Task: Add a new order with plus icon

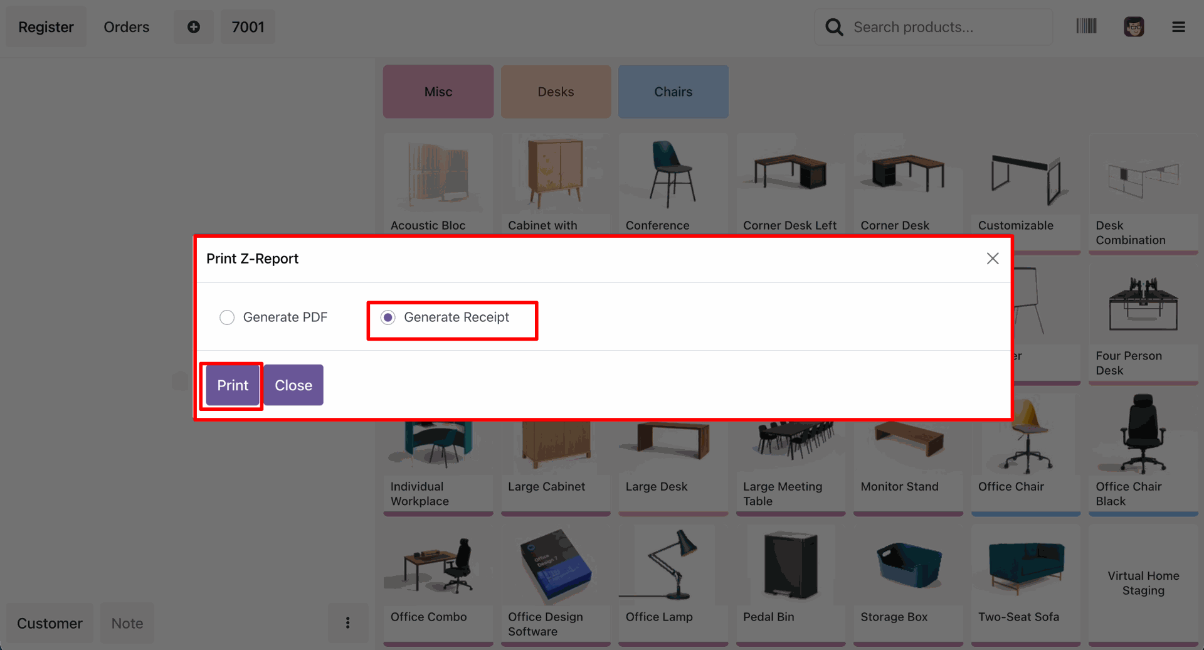Action: [x=193, y=27]
